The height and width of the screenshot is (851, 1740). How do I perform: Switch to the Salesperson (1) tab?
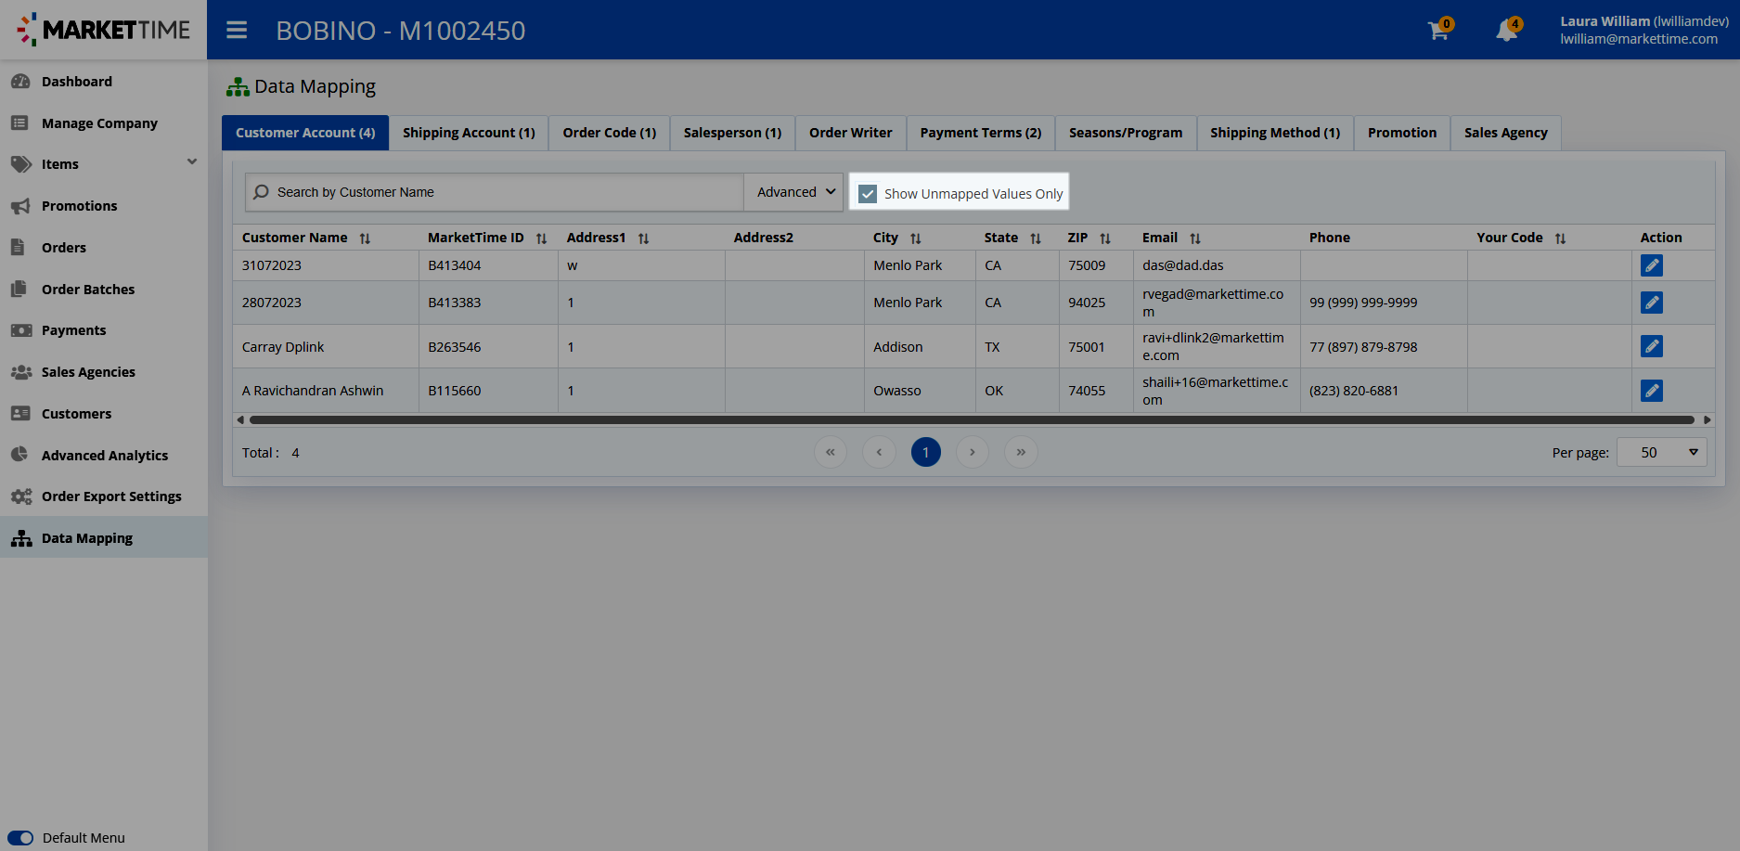(x=732, y=133)
